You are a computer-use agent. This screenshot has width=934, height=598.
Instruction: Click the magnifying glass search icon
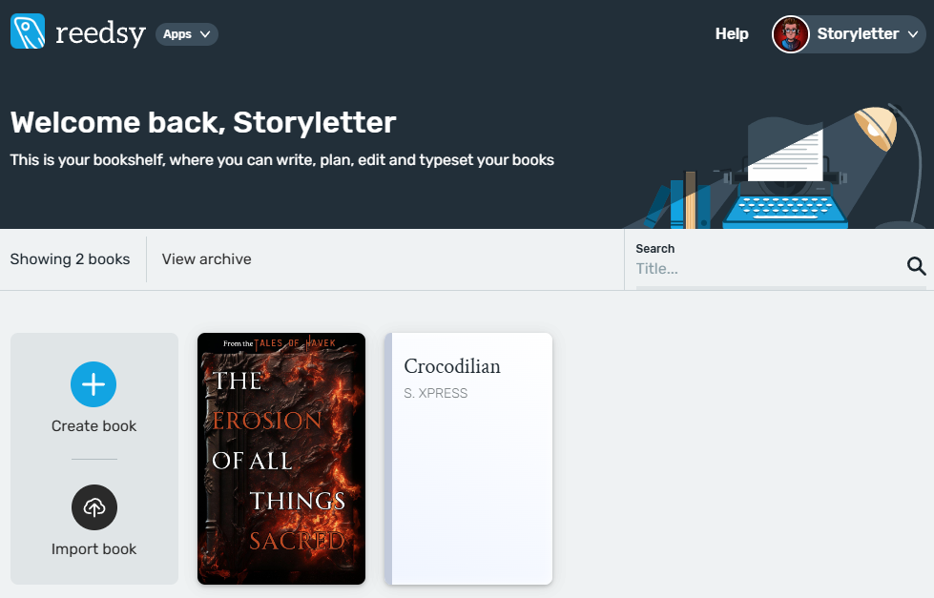[916, 266]
